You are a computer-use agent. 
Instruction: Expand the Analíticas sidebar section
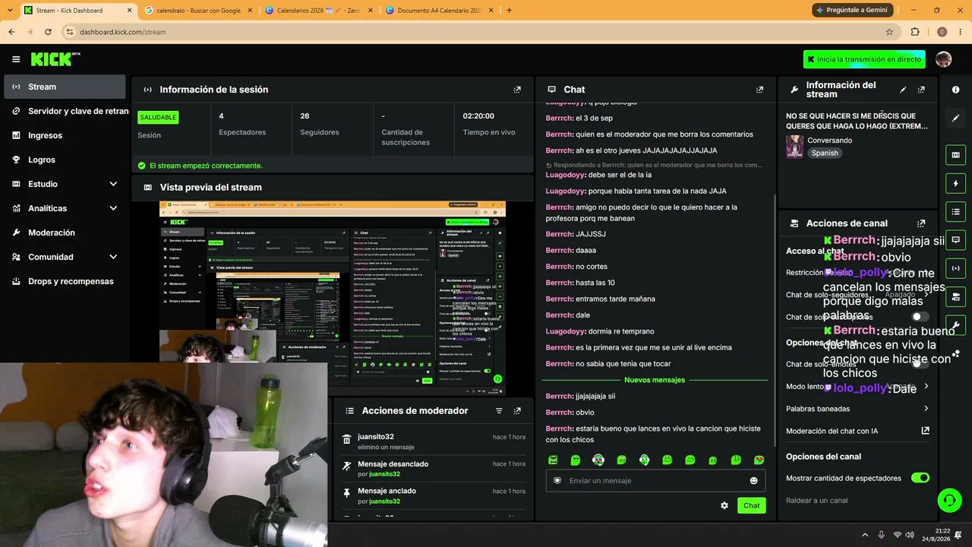click(113, 208)
